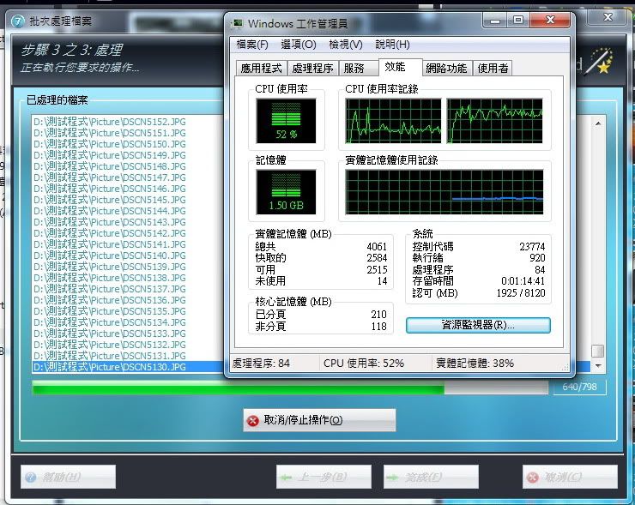Click the 640/798 progress counter
635x505 pixels.
579,388
